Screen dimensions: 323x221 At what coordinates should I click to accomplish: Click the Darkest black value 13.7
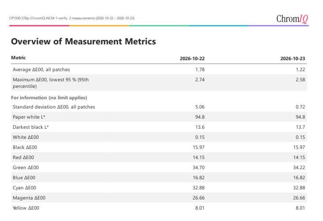click(301, 127)
